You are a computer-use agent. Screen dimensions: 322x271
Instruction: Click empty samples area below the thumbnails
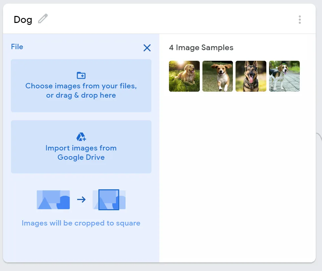tap(238, 177)
